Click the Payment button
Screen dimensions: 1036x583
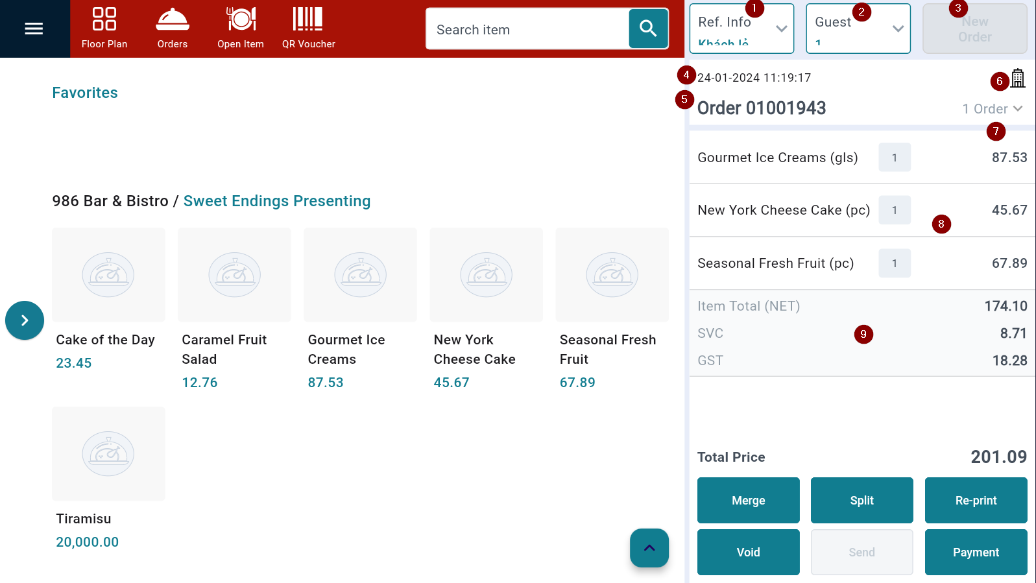point(976,552)
